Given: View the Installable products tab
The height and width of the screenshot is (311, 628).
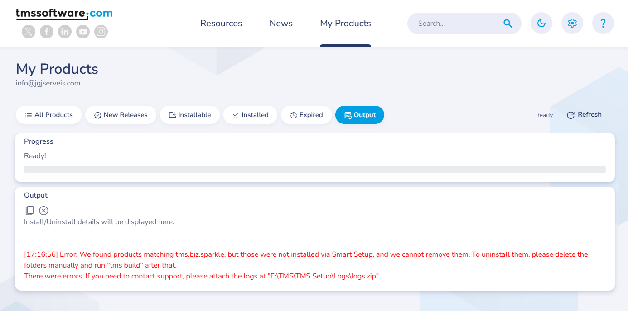Looking at the screenshot, I should (190, 115).
